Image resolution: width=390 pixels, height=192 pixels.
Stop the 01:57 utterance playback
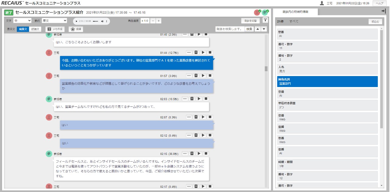coord(210,75)
